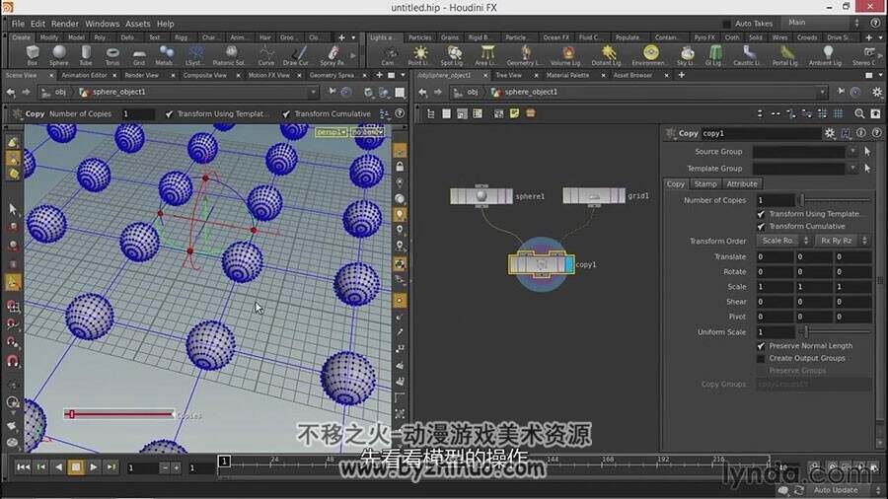Open the Windows menu
This screenshot has width=888, height=499.
[102, 24]
